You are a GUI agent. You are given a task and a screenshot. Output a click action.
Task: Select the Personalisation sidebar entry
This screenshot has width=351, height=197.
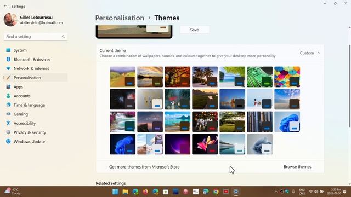click(x=36, y=78)
